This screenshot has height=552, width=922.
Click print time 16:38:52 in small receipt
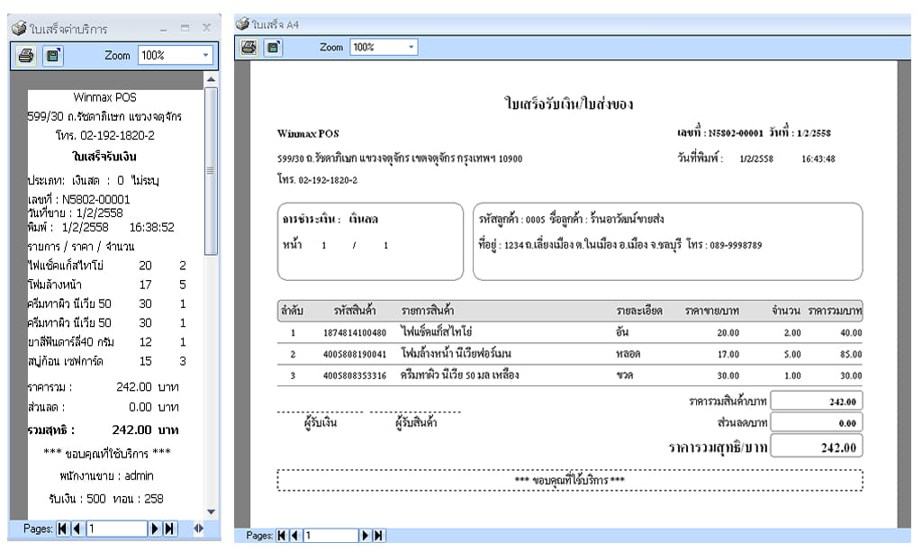point(151,227)
